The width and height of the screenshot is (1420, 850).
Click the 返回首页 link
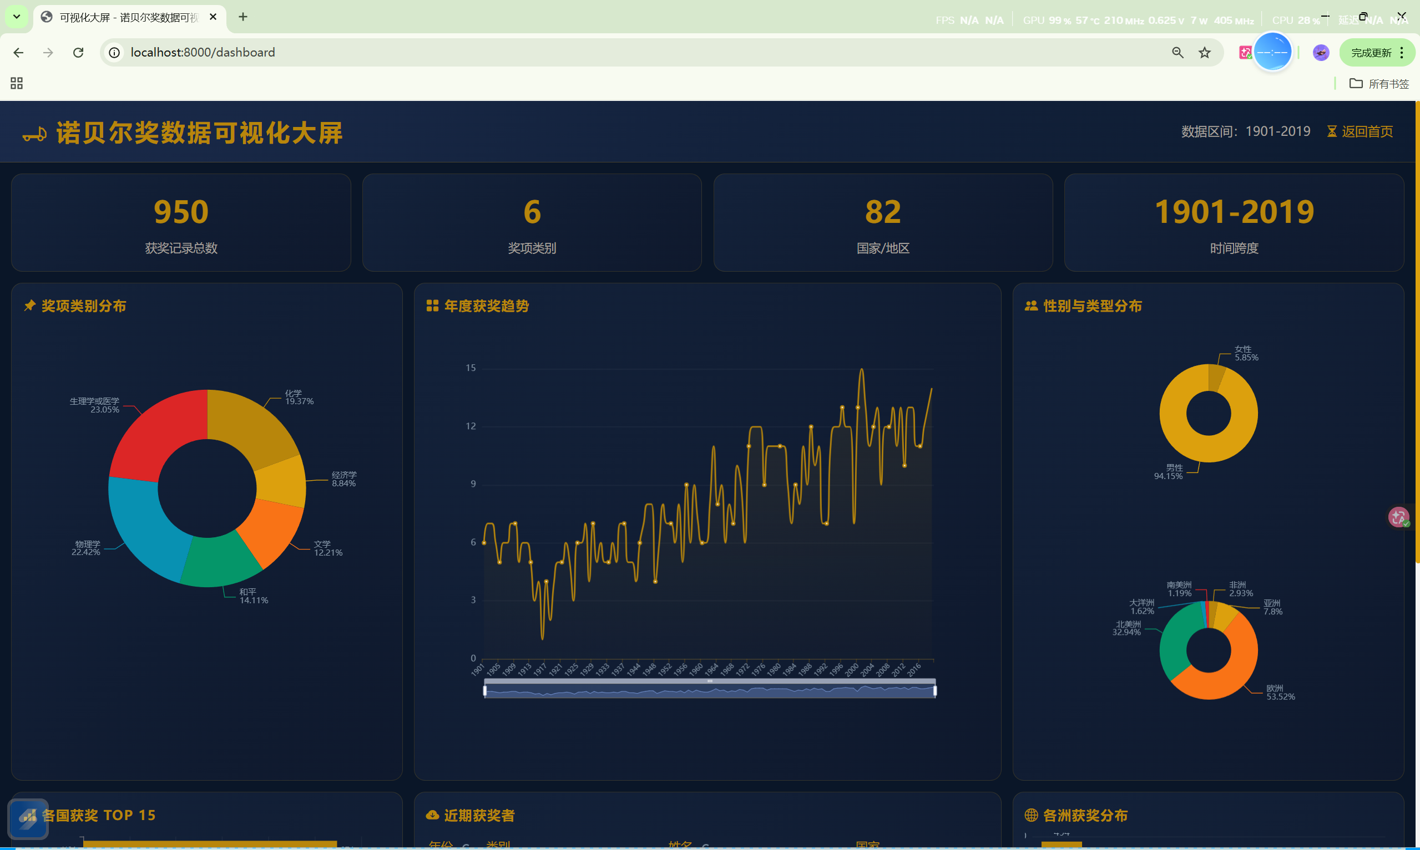coord(1366,132)
